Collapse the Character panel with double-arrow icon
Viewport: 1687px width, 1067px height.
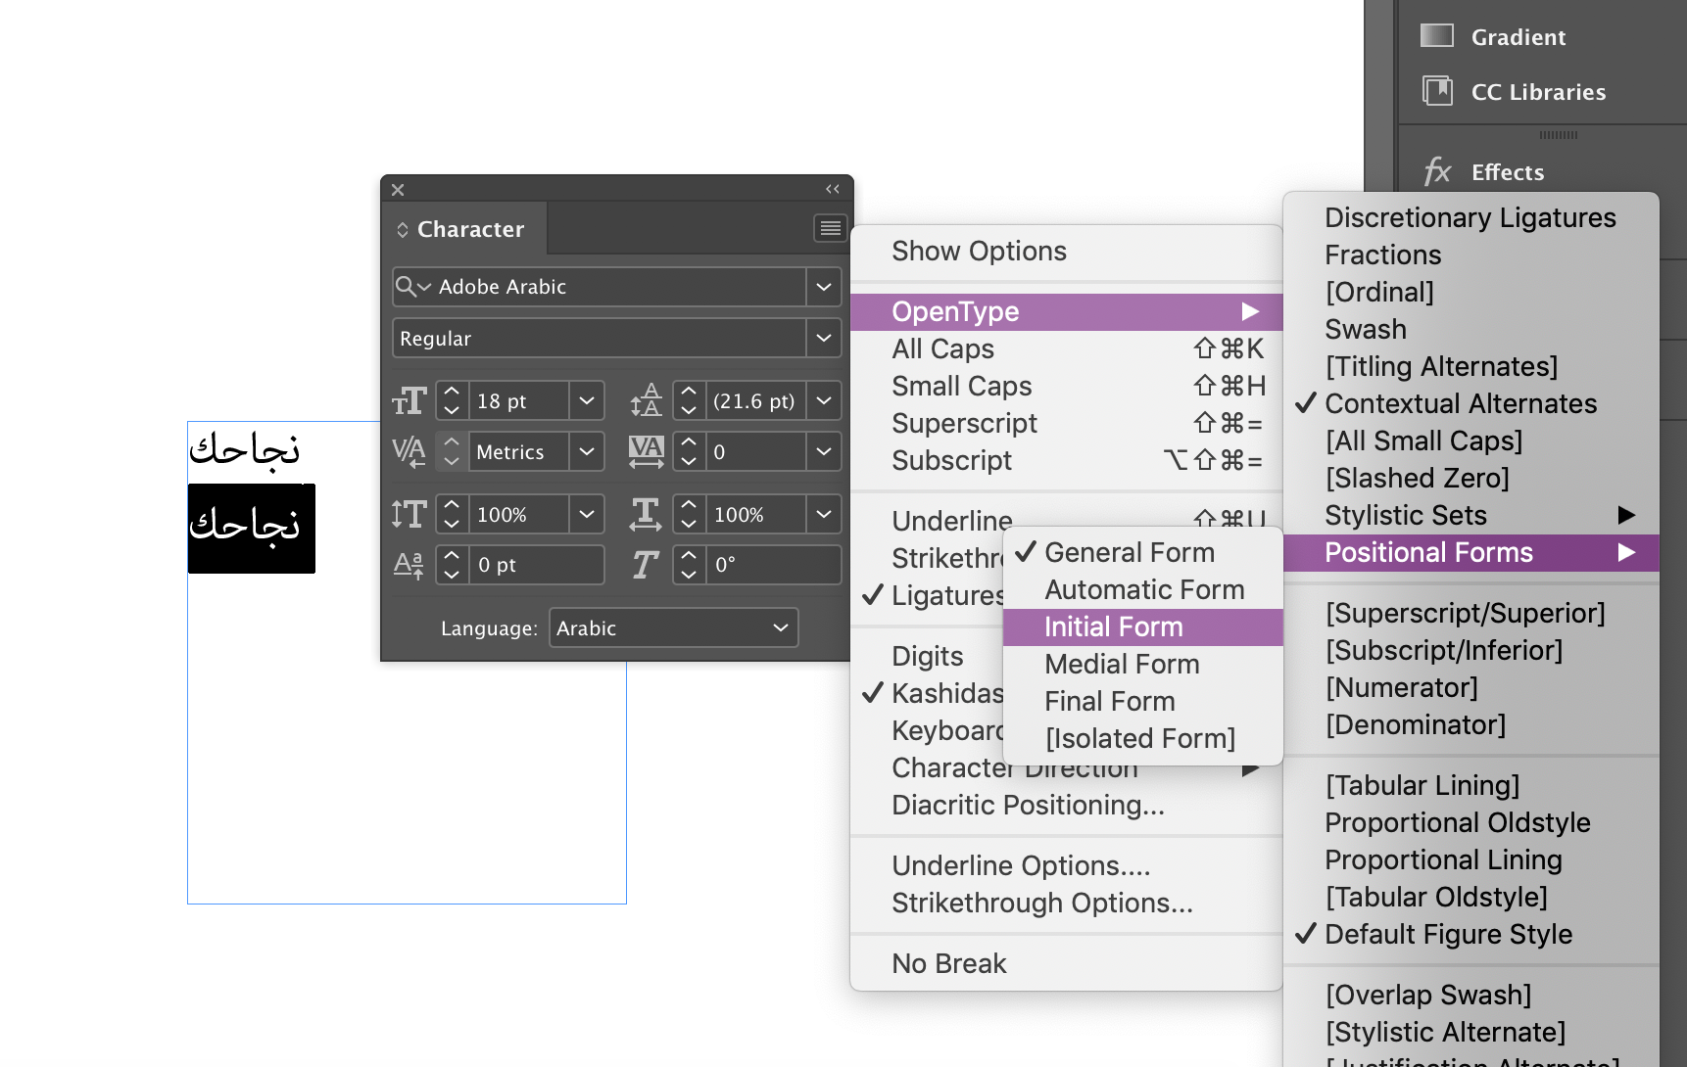[833, 189]
